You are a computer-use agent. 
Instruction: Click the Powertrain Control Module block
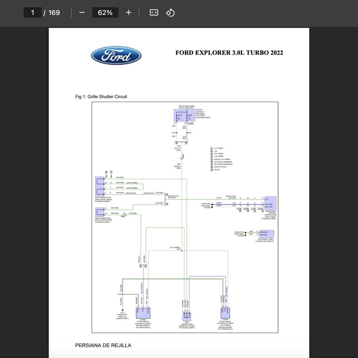(x=270, y=203)
